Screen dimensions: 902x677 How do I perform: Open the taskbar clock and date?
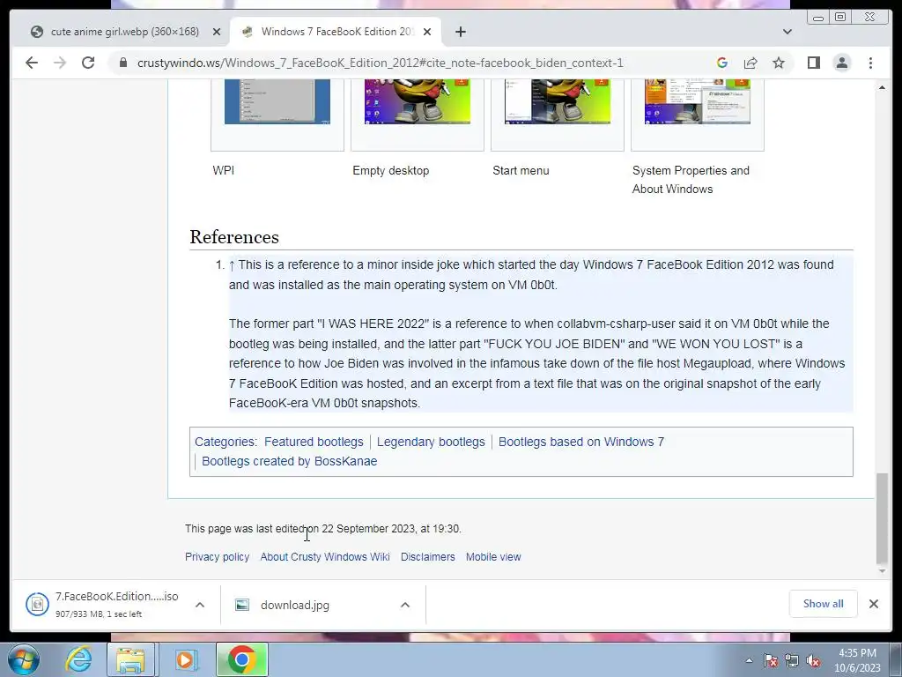coord(857,660)
